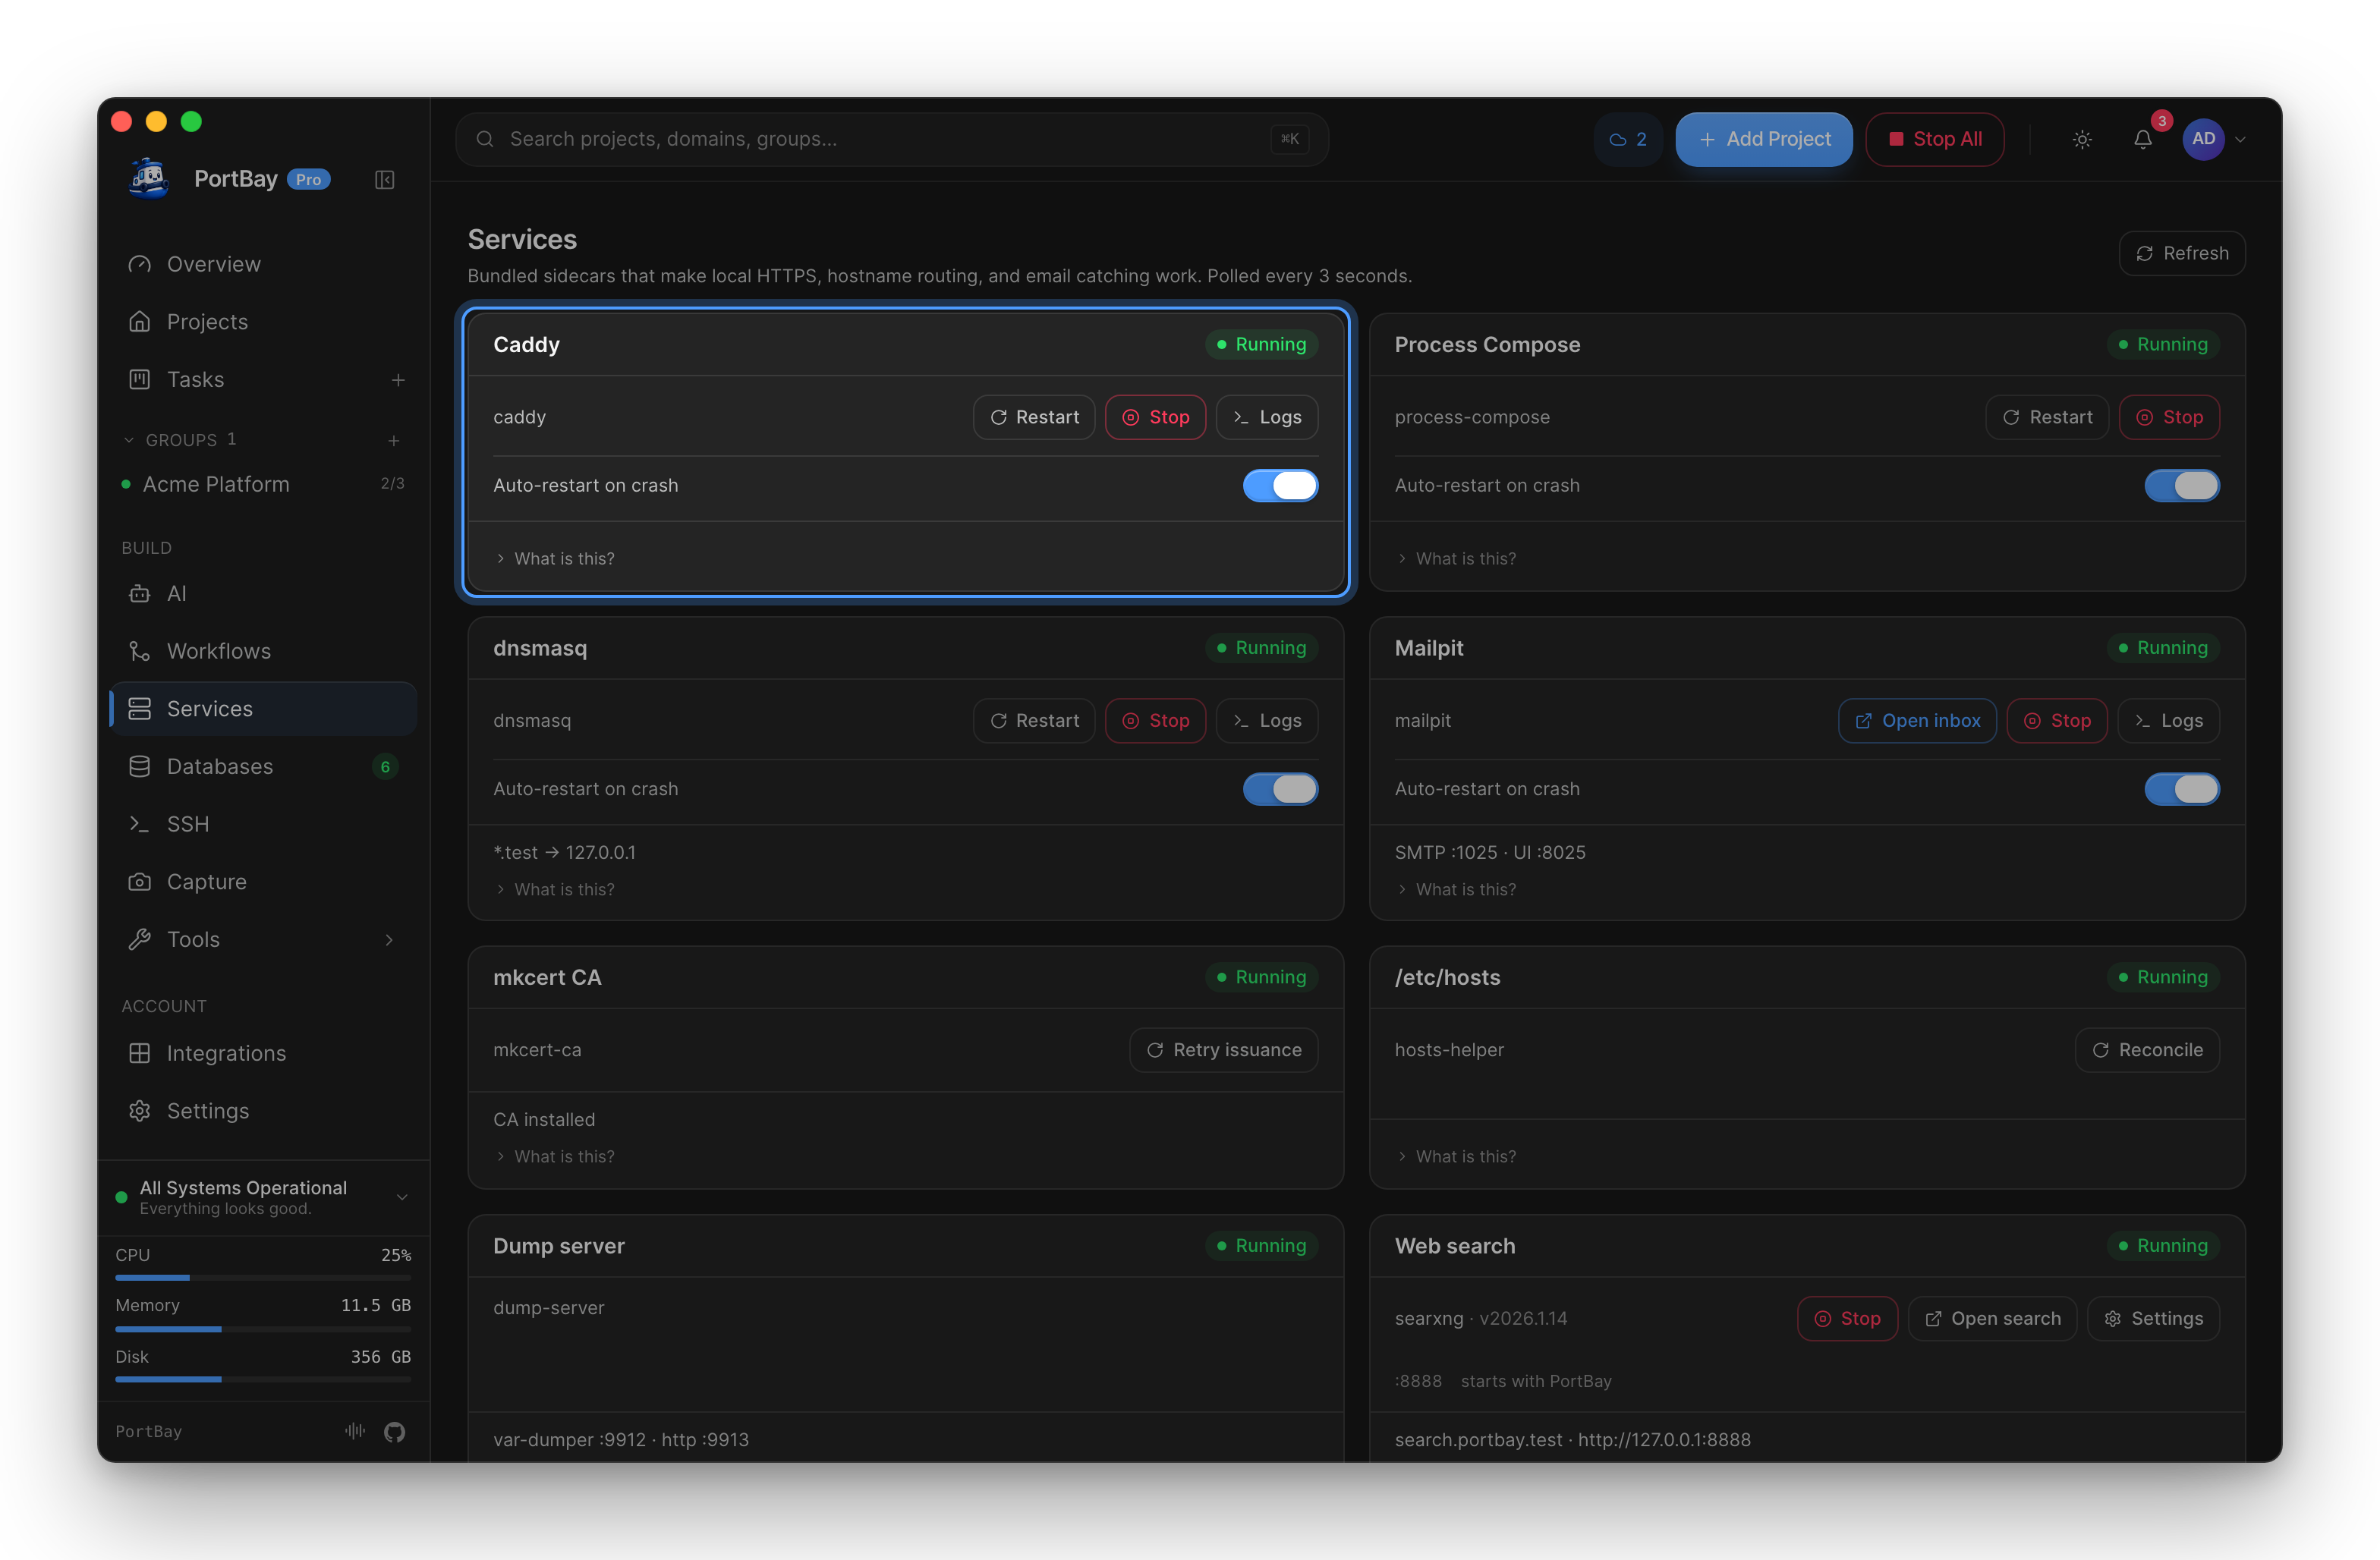This screenshot has height=1560, width=2380.
Task: Open Logs for caddy
Action: point(1267,417)
